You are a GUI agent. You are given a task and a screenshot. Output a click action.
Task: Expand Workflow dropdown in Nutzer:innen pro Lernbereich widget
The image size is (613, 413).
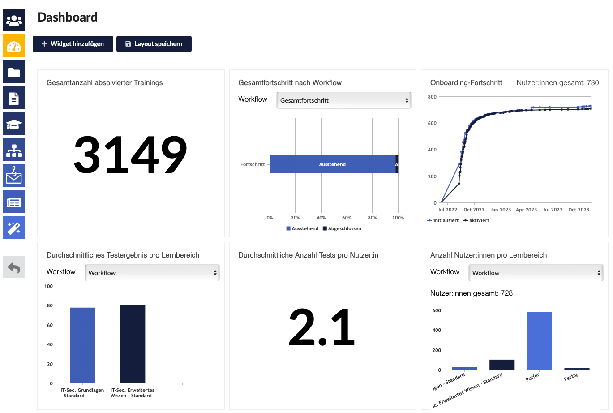tap(536, 273)
